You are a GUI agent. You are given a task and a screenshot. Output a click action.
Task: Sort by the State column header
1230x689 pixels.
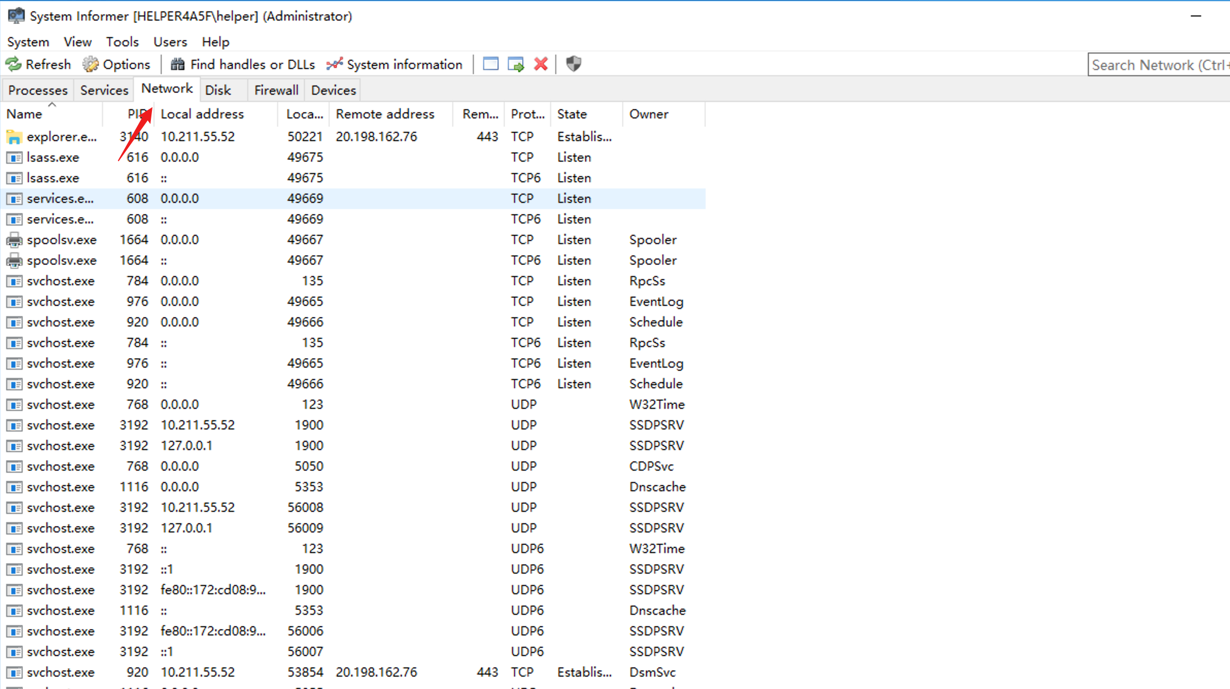coord(572,114)
